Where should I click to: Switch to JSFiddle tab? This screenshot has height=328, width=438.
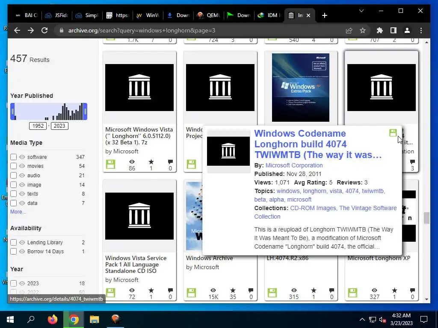tap(57, 15)
